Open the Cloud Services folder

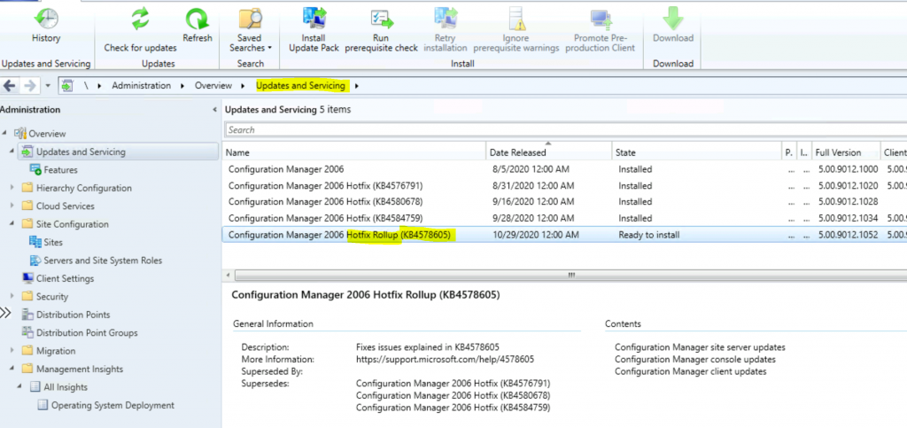(x=66, y=206)
